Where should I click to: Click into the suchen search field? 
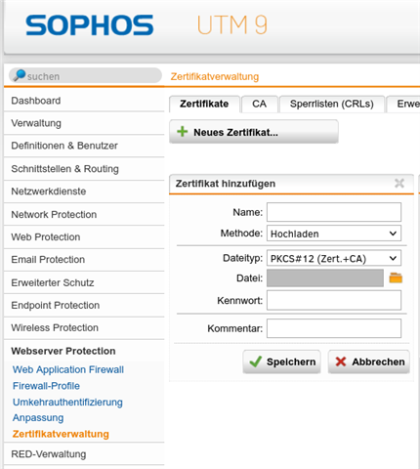(x=85, y=76)
